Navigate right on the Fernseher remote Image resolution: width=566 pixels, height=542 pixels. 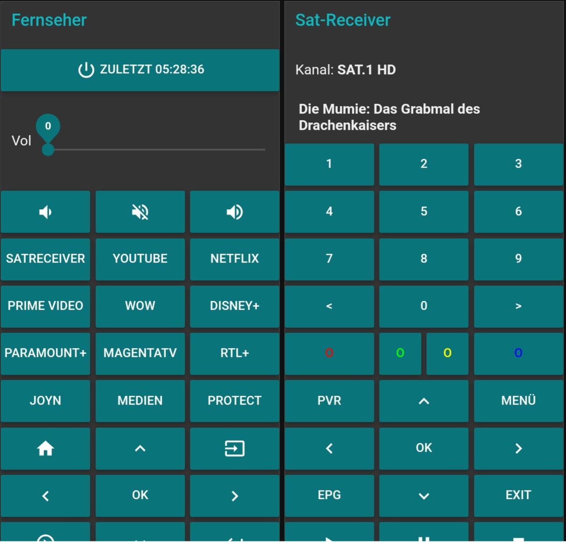pyautogui.click(x=235, y=496)
